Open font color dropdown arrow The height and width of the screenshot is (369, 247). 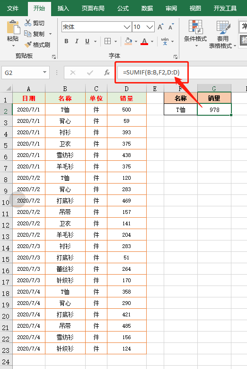tap(152, 42)
